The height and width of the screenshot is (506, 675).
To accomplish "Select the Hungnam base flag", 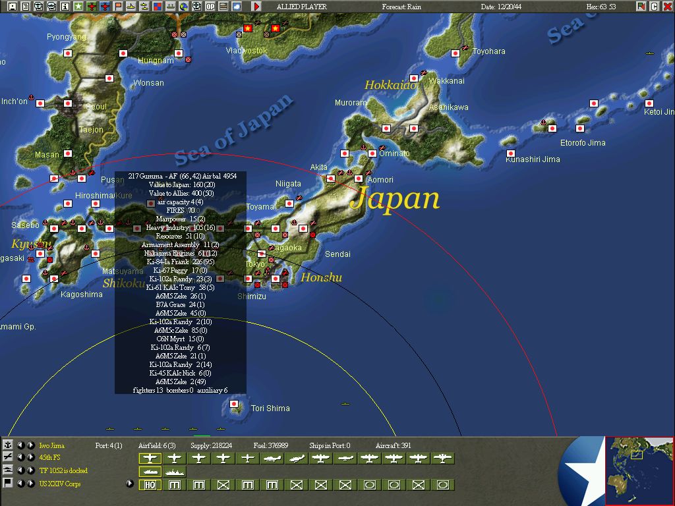I will (178, 53).
